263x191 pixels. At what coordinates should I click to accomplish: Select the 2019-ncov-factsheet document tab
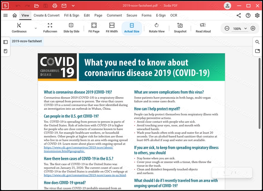[27, 41]
